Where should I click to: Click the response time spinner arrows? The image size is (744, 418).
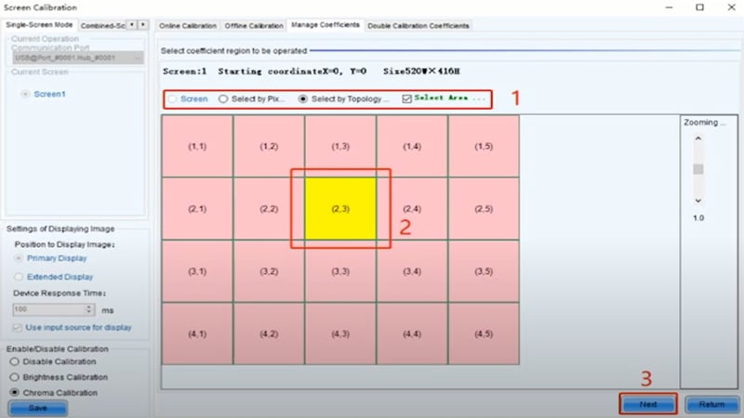pyautogui.click(x=88, y=309)
